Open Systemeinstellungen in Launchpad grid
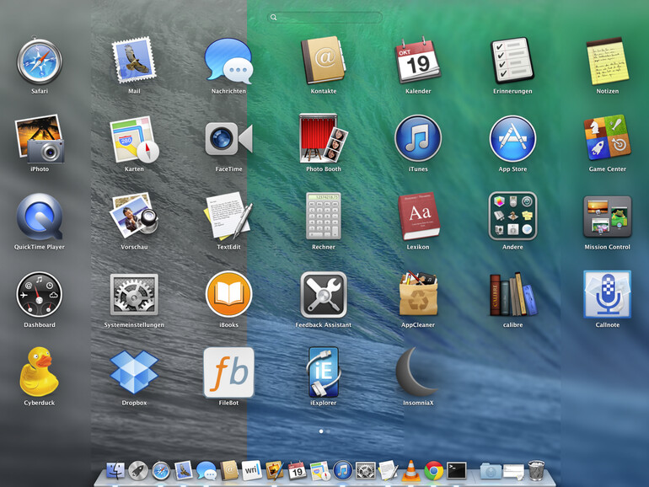Image resolution: width=649 pixels, height=487 pixels. [x=134, y=294]
